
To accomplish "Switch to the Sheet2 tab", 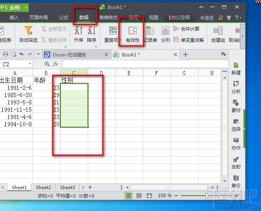I will (43, 187).
